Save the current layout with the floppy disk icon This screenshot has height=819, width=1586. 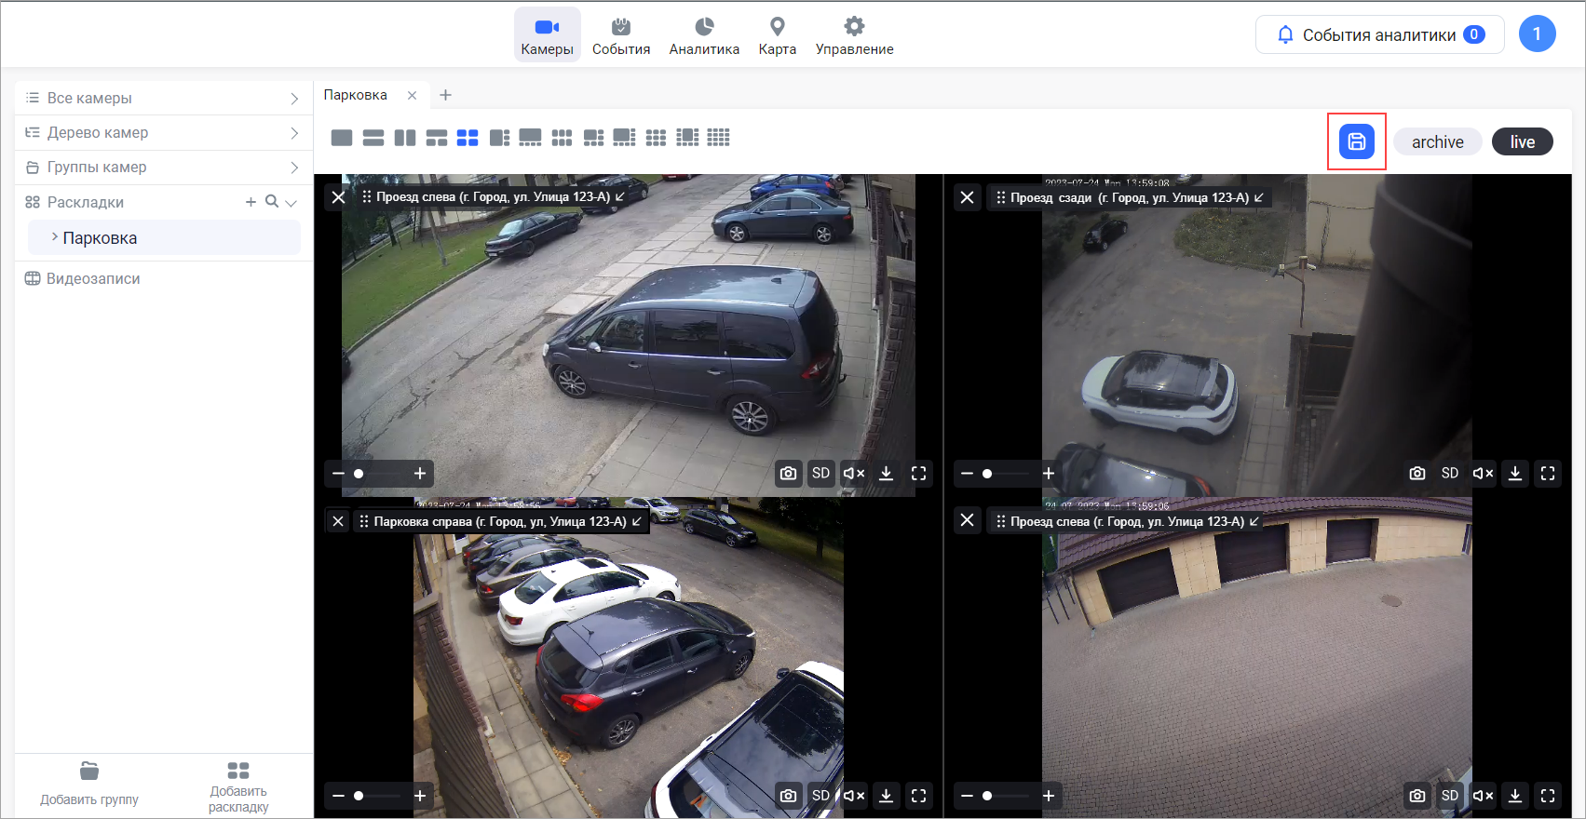point(1356,141)
